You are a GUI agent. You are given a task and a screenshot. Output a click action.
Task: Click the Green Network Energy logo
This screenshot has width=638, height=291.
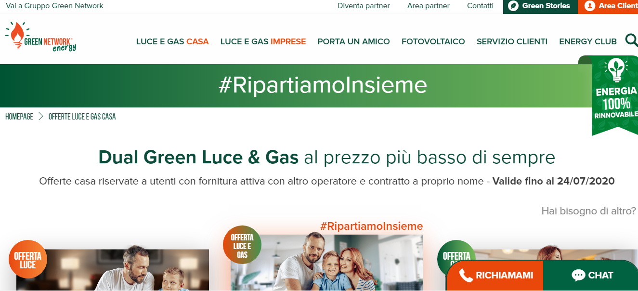pos(41,37)
